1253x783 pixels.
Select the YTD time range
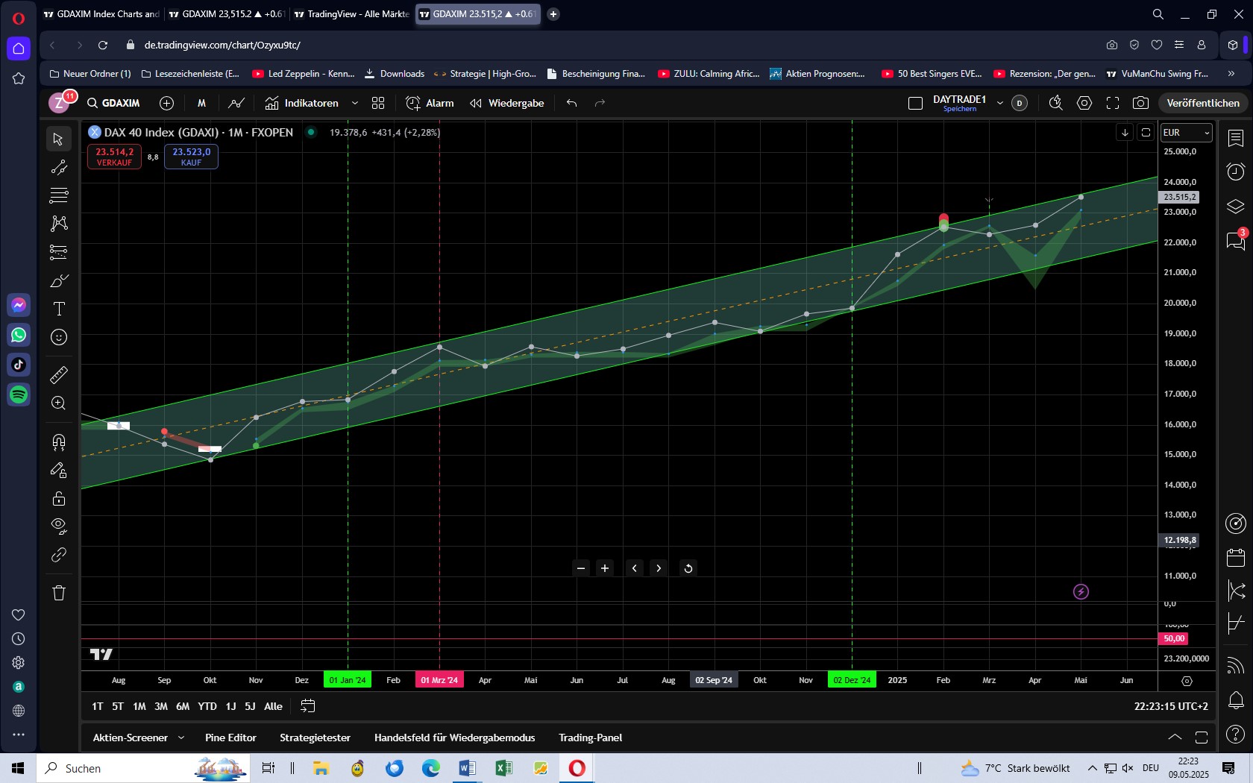[207, 706]
